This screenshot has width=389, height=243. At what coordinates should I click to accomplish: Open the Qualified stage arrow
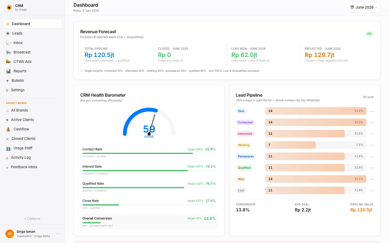point(371,168)
